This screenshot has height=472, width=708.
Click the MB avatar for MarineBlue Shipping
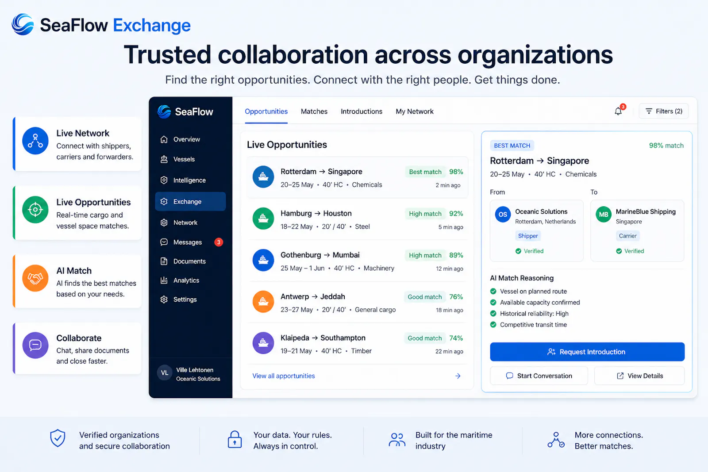pyautogui.click(x=604, y=215)
